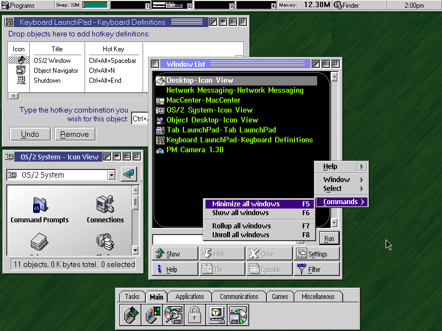Click the Window List scroll up arrow
This screenshot has height=331, width=442.
pyautogui.click(x=334, y=77)
